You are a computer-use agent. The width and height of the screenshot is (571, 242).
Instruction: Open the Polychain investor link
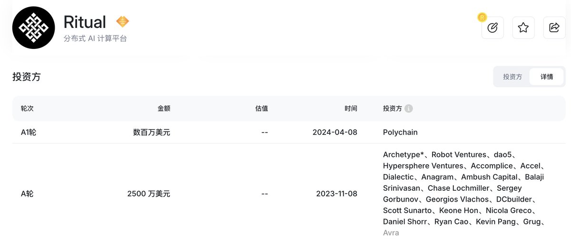click(x=400, y=132)
